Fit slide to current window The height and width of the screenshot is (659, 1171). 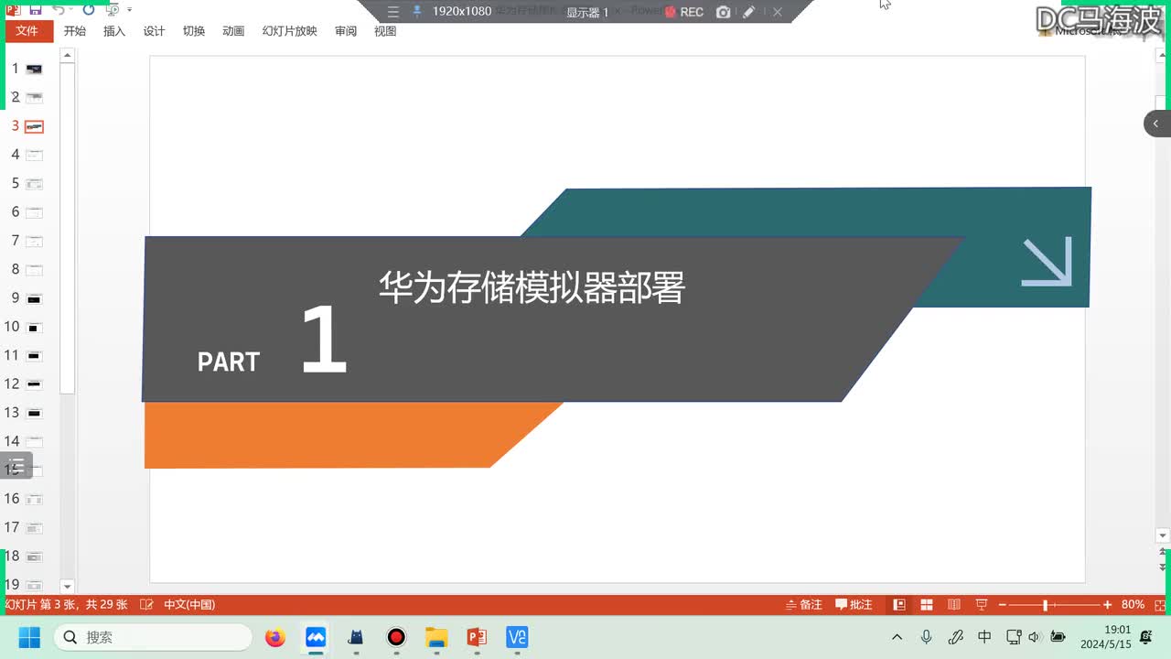[1158, 605]
